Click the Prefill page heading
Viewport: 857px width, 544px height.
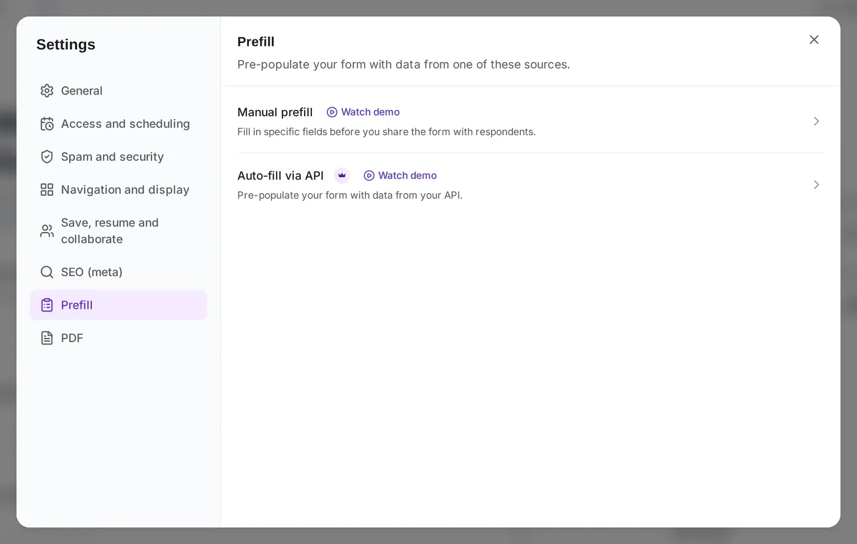point(256,42)
